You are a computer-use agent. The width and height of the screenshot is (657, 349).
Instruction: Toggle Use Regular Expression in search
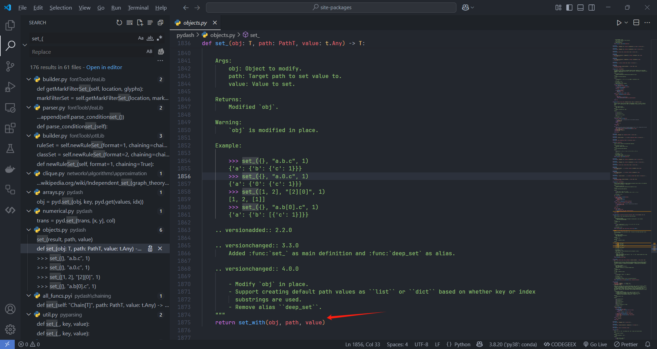click(x=159, y=38)
